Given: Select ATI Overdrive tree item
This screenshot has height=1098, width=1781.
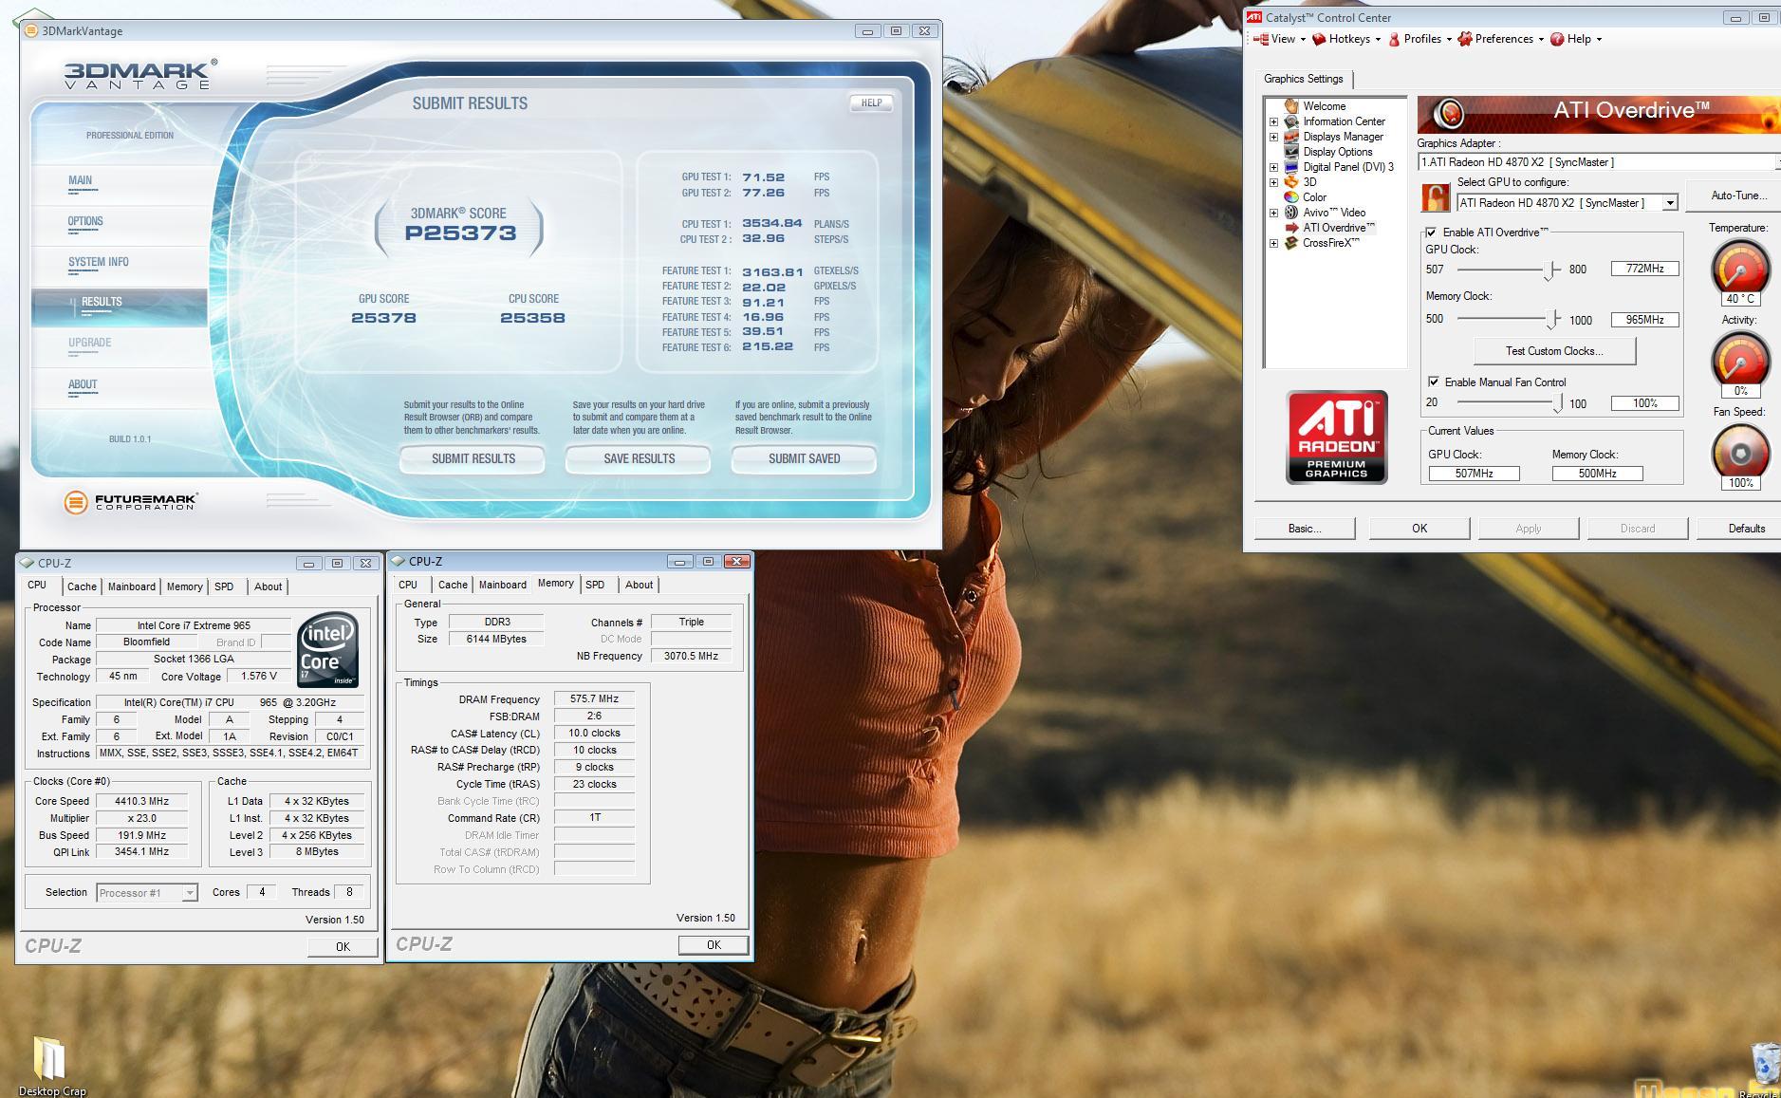Looking at the screenshot, I should (1338, 228).
